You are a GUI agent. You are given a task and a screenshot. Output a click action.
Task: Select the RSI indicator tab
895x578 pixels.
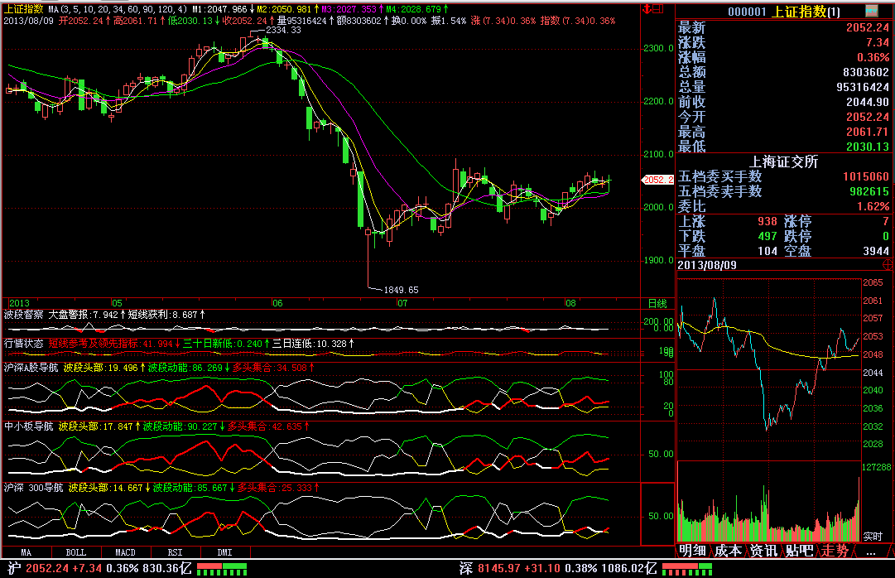tap(176, 552)
